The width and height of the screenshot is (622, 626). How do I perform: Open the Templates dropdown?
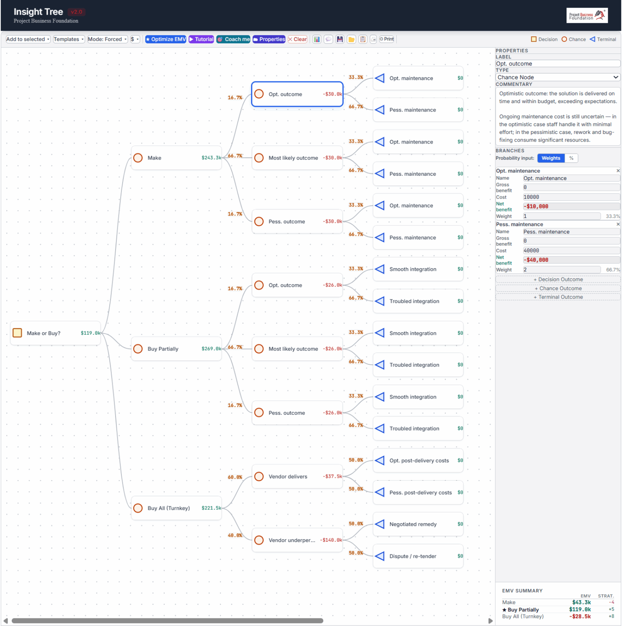coord(69,39)
